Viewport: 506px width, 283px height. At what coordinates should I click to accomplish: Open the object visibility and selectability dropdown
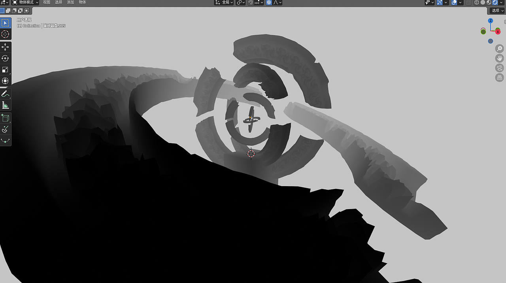(430, 2)
